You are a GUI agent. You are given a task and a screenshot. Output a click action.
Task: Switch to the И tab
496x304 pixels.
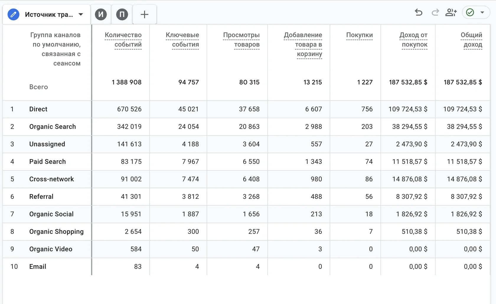(x=101, y=14)
